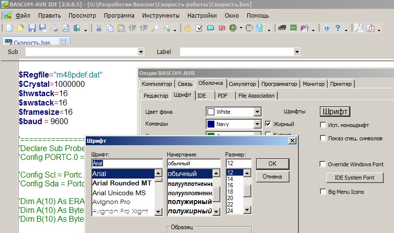
Task: Run syntax check with checkmark document icon
Action: pyautogui.click(x=199, y=28)
